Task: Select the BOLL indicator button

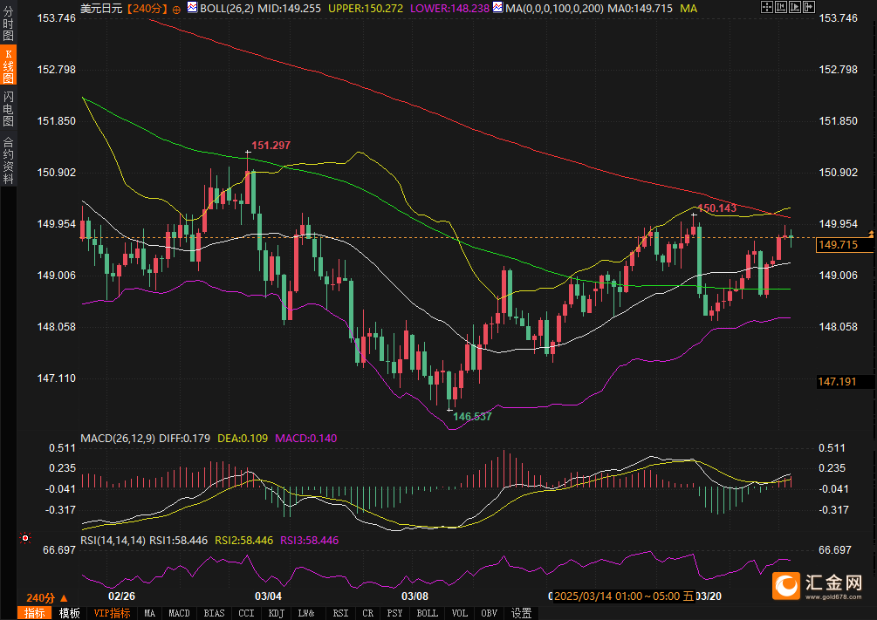Action: [x=428, y=613]
